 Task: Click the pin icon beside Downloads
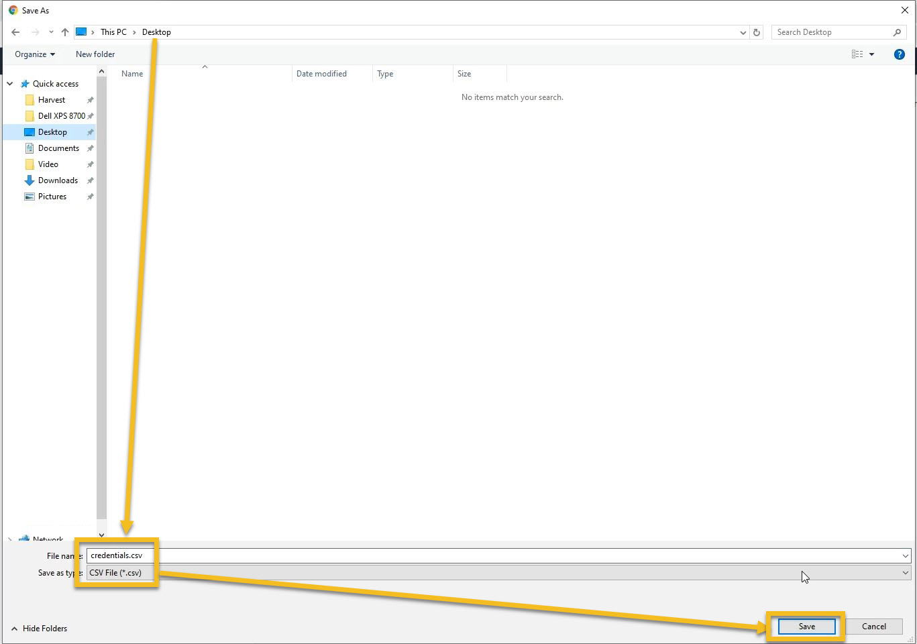90,180
